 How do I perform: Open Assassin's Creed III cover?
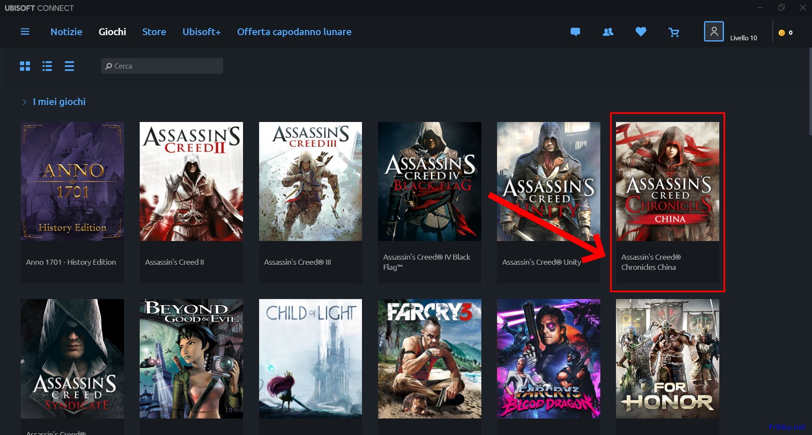coord(310,181)
